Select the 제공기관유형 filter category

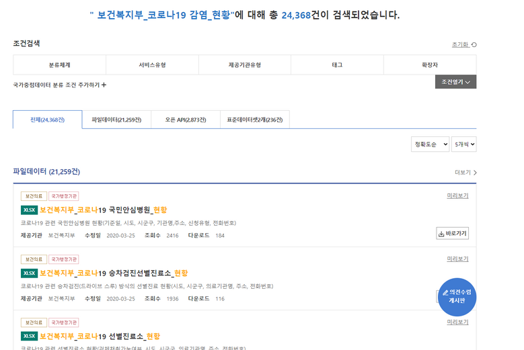click(244, 65)
